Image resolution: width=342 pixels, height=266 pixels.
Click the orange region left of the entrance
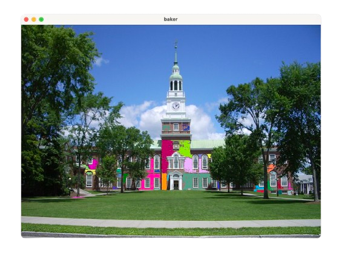coord(164,181)
